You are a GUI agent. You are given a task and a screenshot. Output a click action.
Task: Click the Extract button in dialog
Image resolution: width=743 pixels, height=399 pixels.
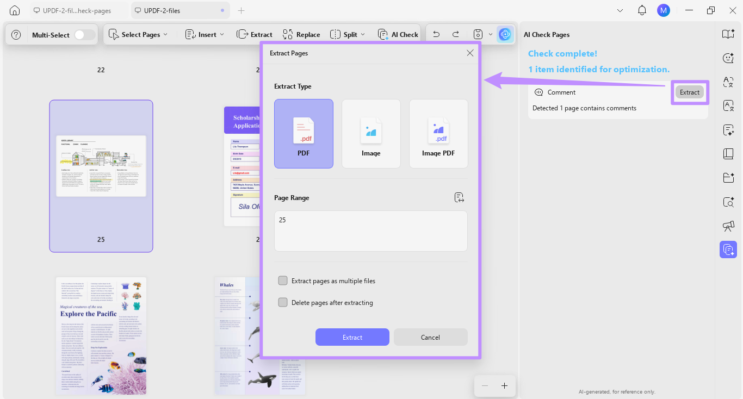coord(352,337)
